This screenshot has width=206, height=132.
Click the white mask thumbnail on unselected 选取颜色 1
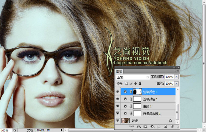137,99
